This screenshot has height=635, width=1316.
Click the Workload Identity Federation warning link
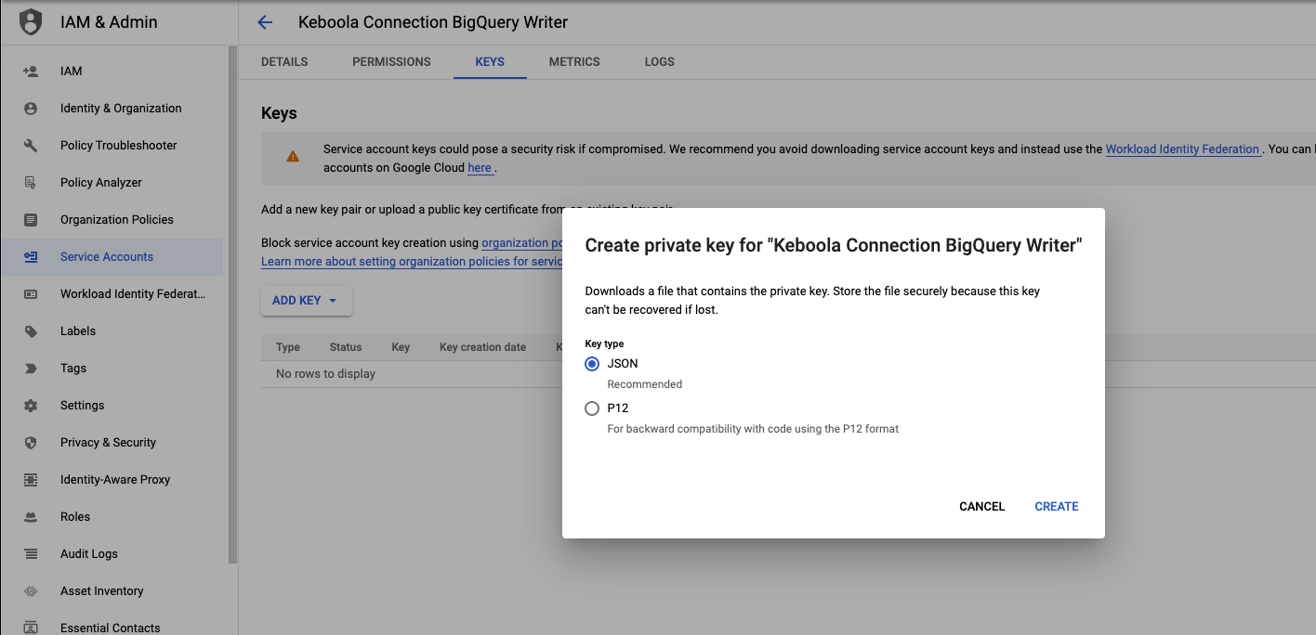click(x=1182, y=149)
